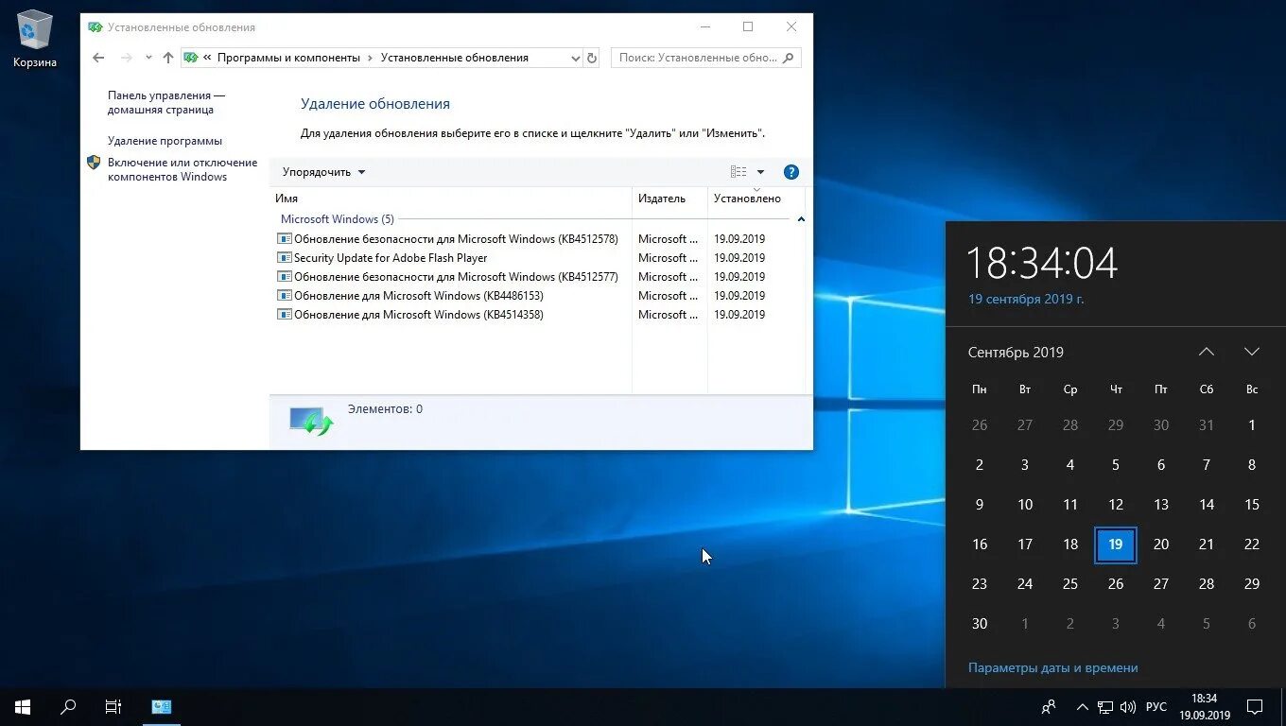This screenshot has height=726, width=1286.
Task: Click the icon beside update KB4512577
Action: (x=285, y=276)
